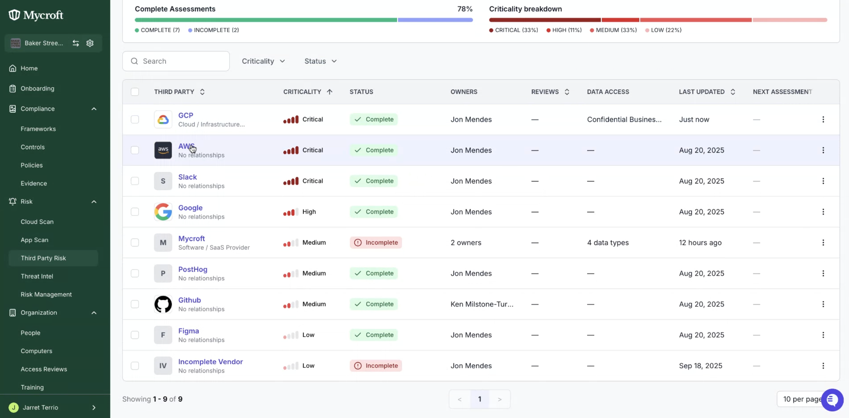Open the Status filter dropdown
Screen dimensions: 849x418
(320, 61)
